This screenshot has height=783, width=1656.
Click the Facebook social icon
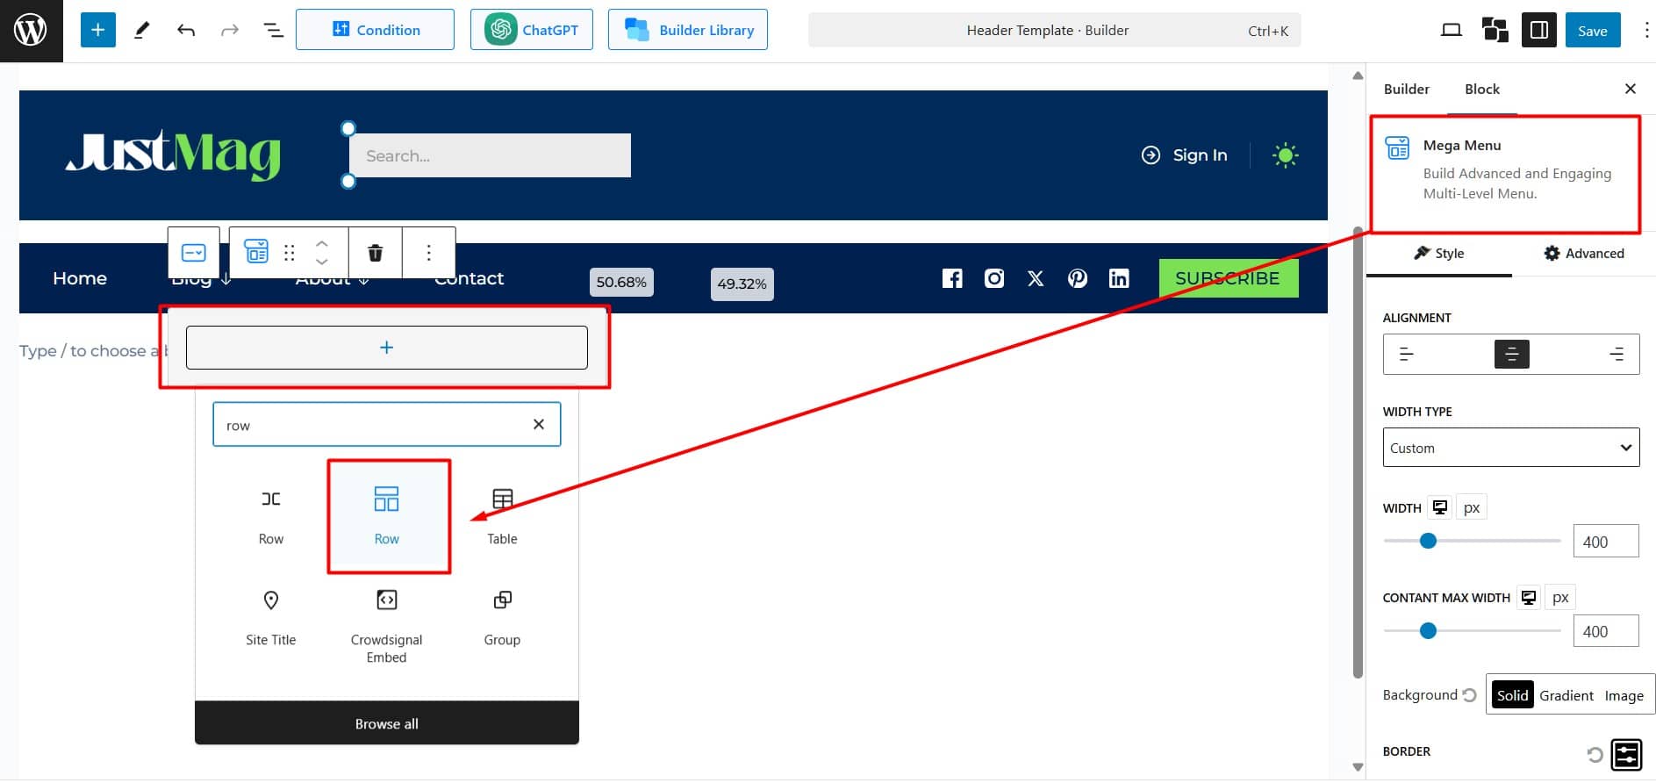pos(952,278)
